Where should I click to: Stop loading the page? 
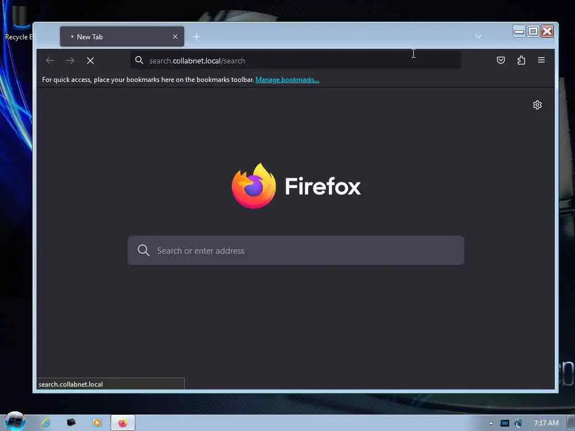(90, 61)
